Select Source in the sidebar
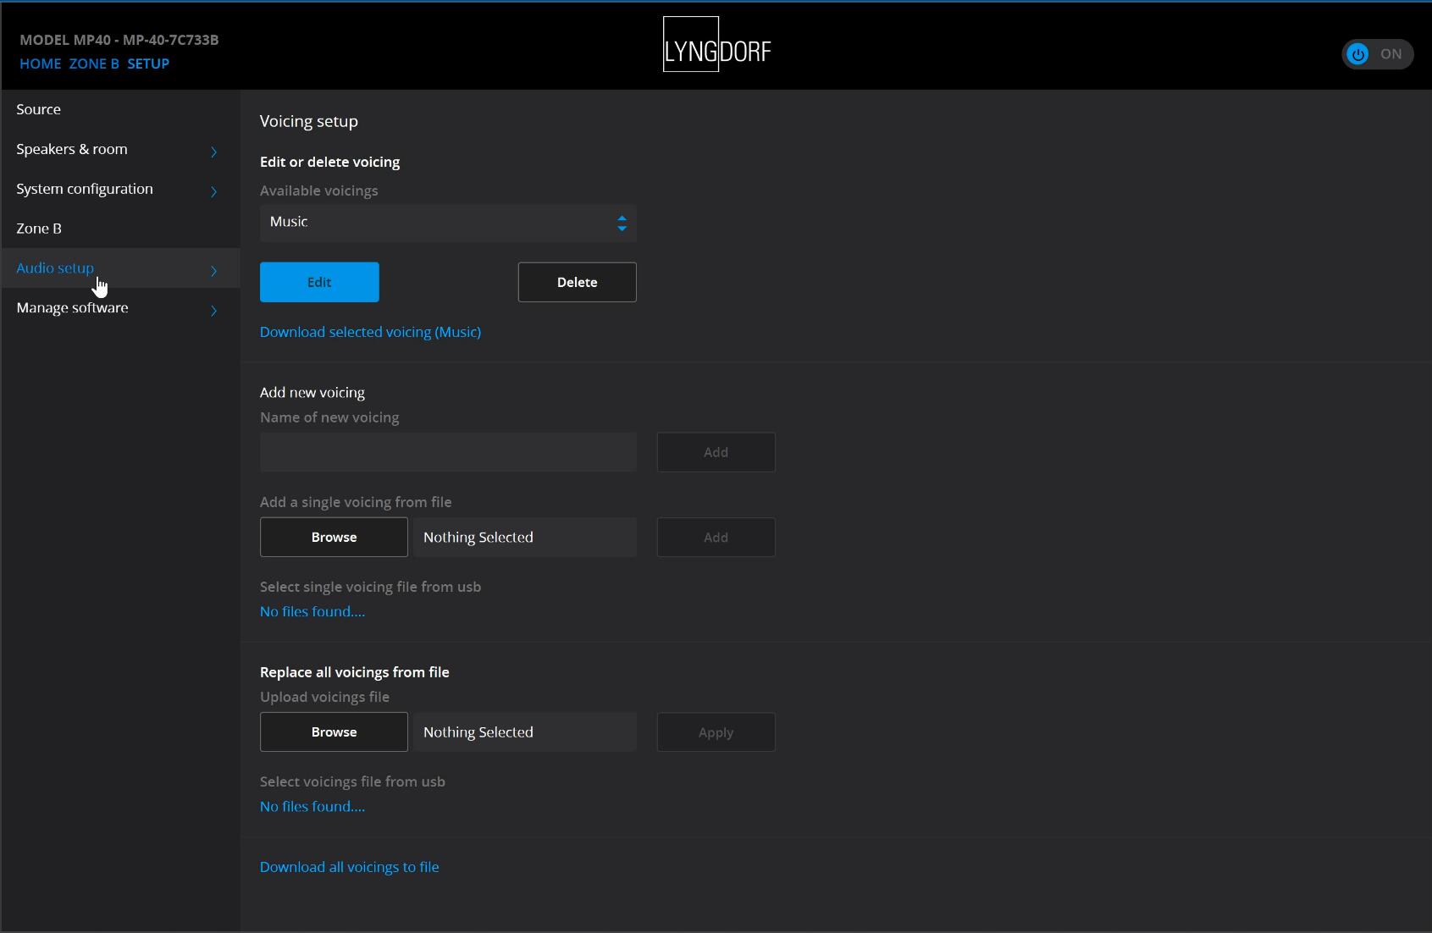Screen dimensions: 1432x933 [38, 109]
